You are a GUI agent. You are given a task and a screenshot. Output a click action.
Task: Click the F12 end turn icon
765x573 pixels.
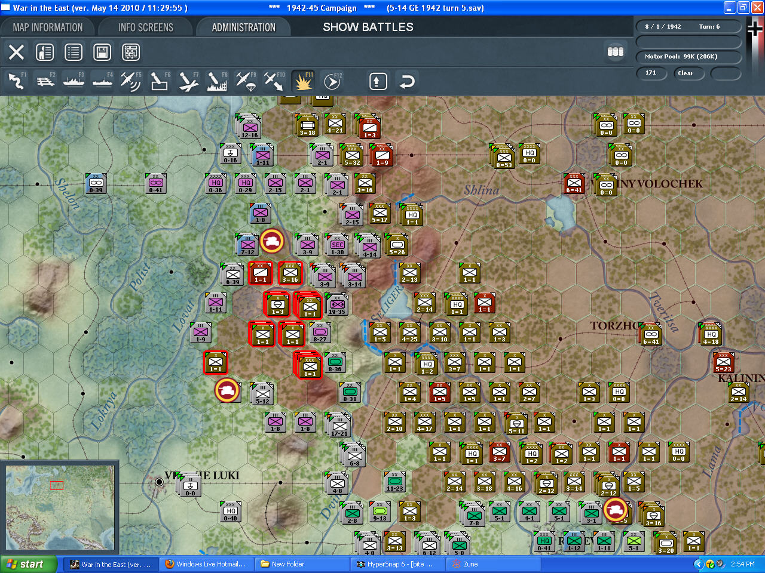[332, 81]
